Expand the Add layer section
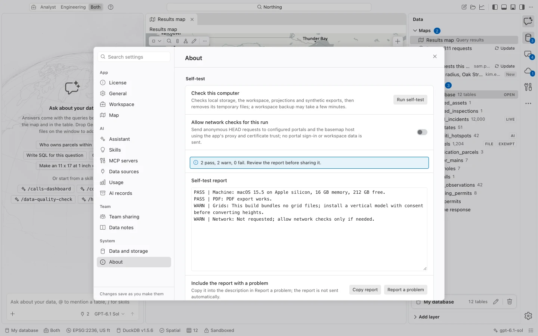The width and height of the screenshot is (538, 336). (426, 317)
